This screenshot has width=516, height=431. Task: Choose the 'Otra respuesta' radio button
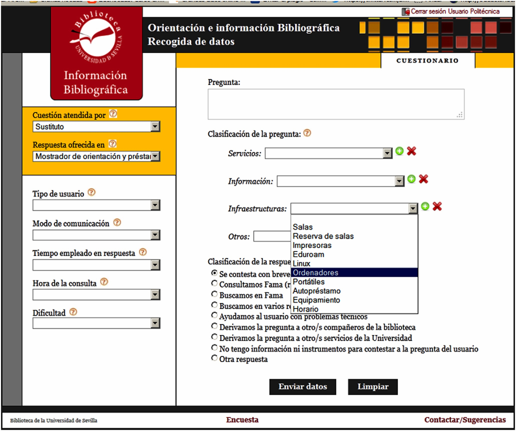pyautogui.click(x=214, y=358)
